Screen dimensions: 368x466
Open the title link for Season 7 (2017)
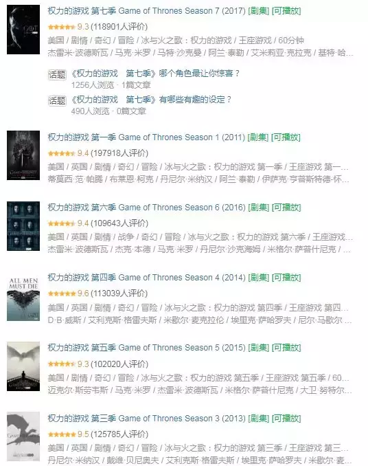pos(147,11)
